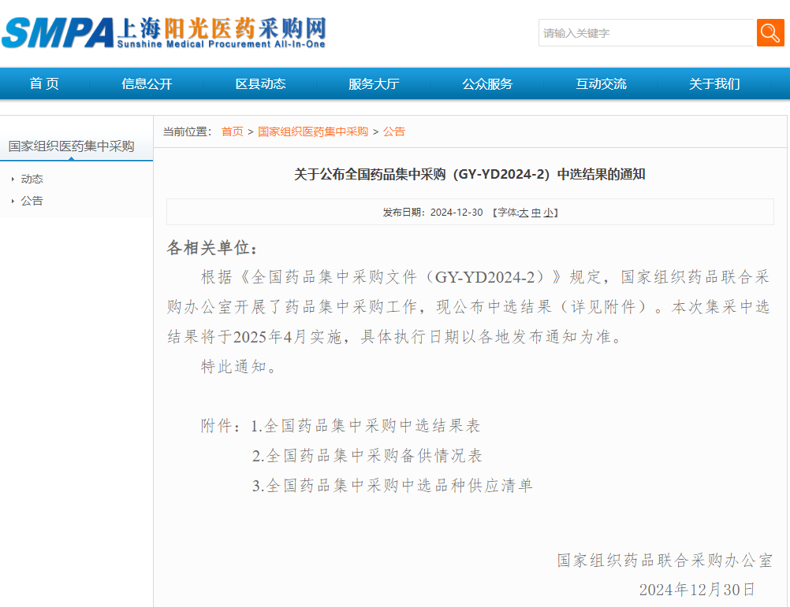Open the 区县动态 navigation menu
This screenshot has height=607, width=790.
[x=260, y=83]
